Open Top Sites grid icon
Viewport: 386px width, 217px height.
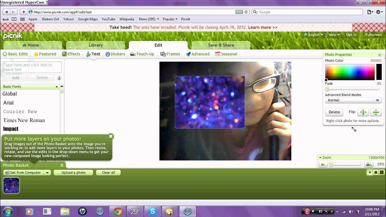click(22, 19)
